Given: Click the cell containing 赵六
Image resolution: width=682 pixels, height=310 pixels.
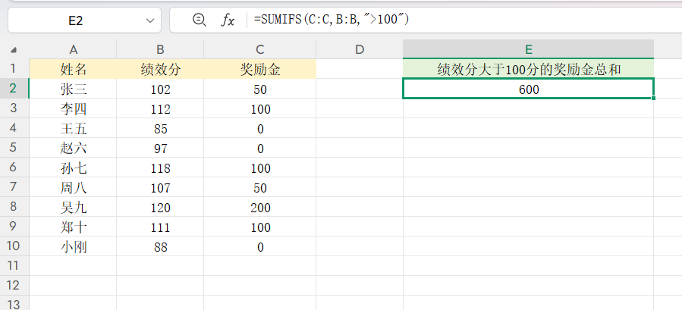Looking at the screenshot, I should coord(73,148).
